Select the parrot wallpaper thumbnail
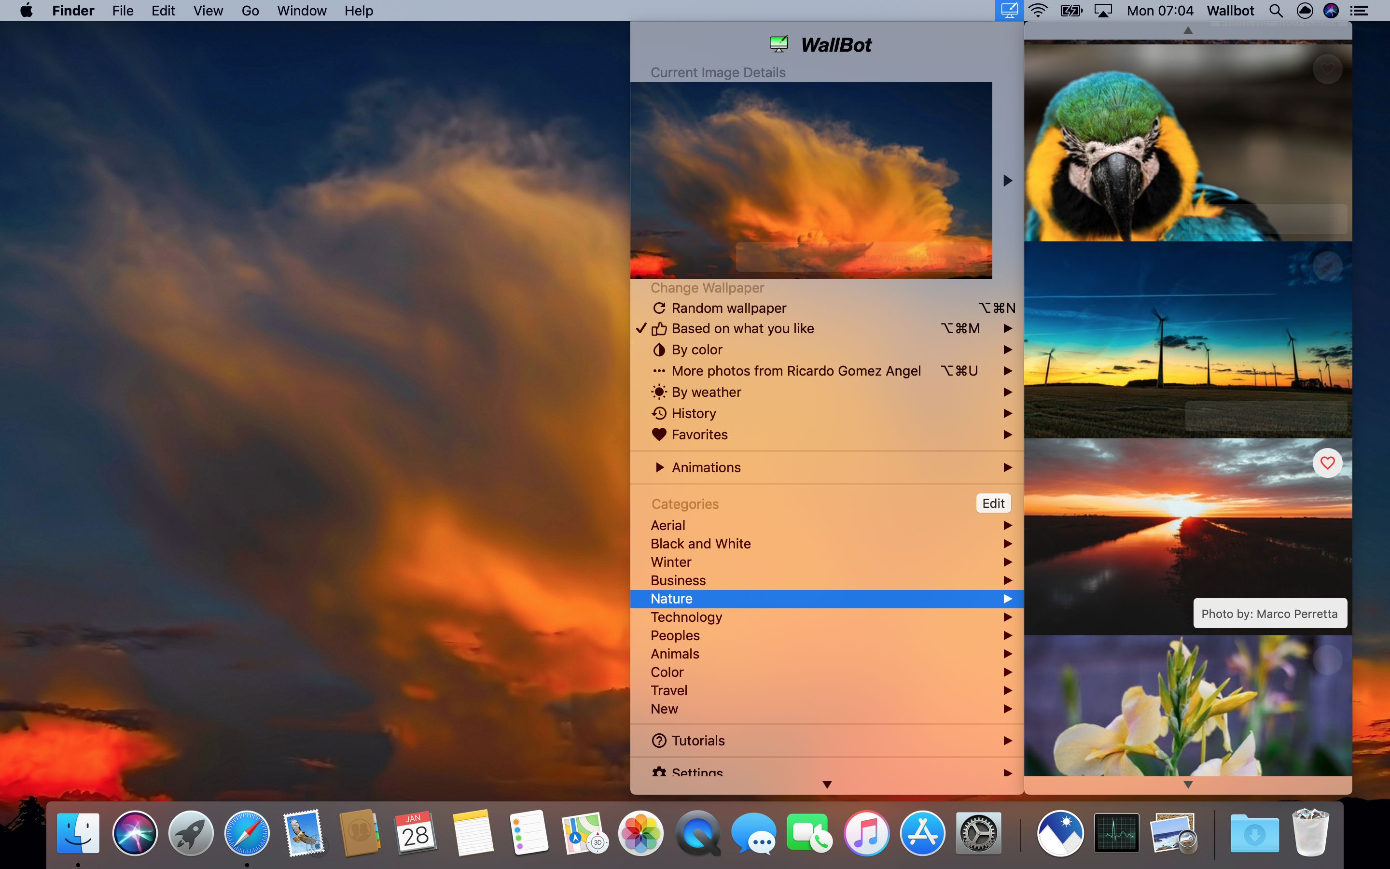 tap(1187, 142)
